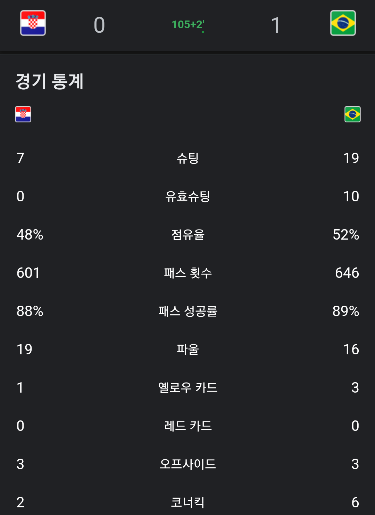Tap Brazil's score 1 in header

click(276, 25)
